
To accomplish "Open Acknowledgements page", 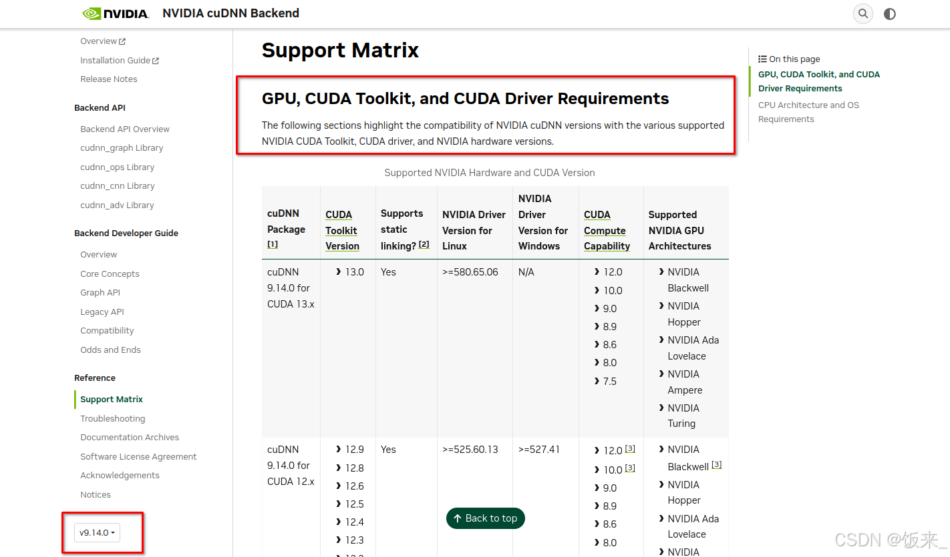I will tap(120, 476).
